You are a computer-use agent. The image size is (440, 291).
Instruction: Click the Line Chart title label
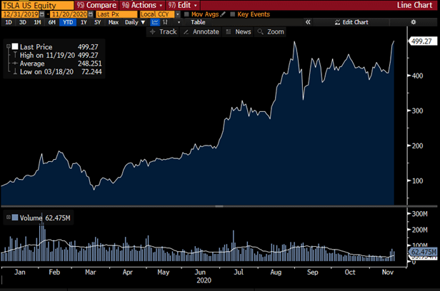pos(414,5)
